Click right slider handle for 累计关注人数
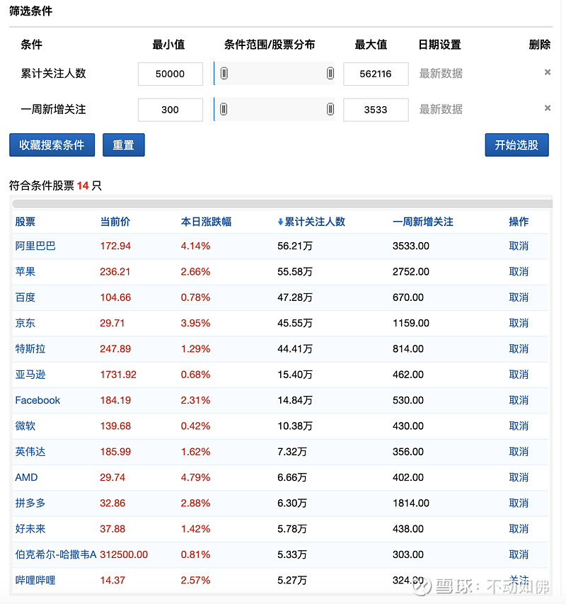 330,73
